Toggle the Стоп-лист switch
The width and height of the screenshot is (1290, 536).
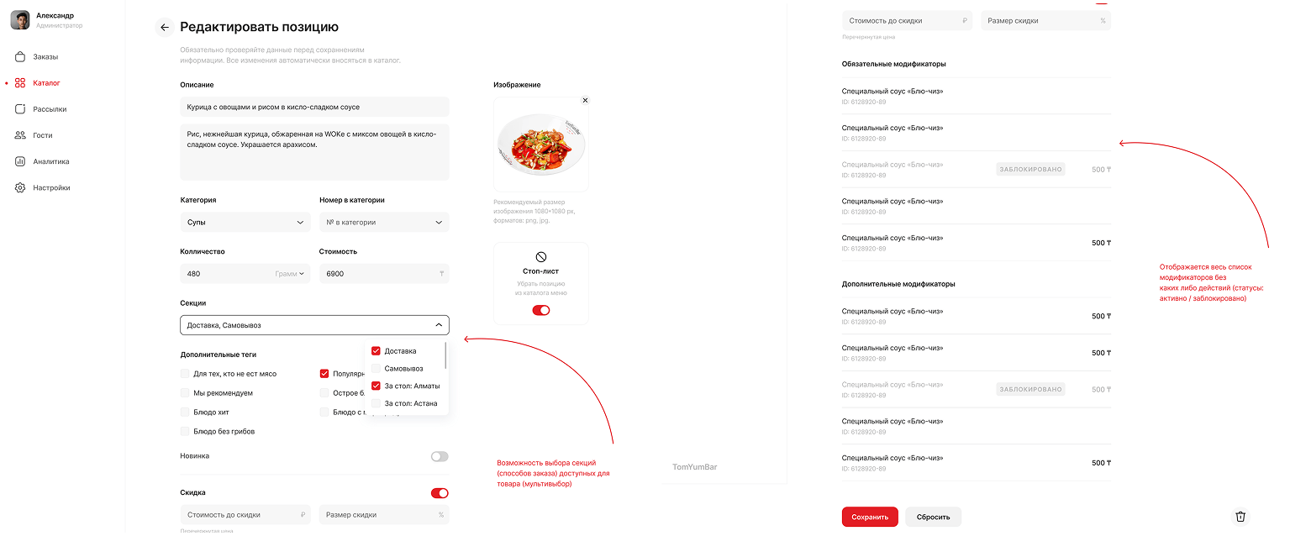541,310
